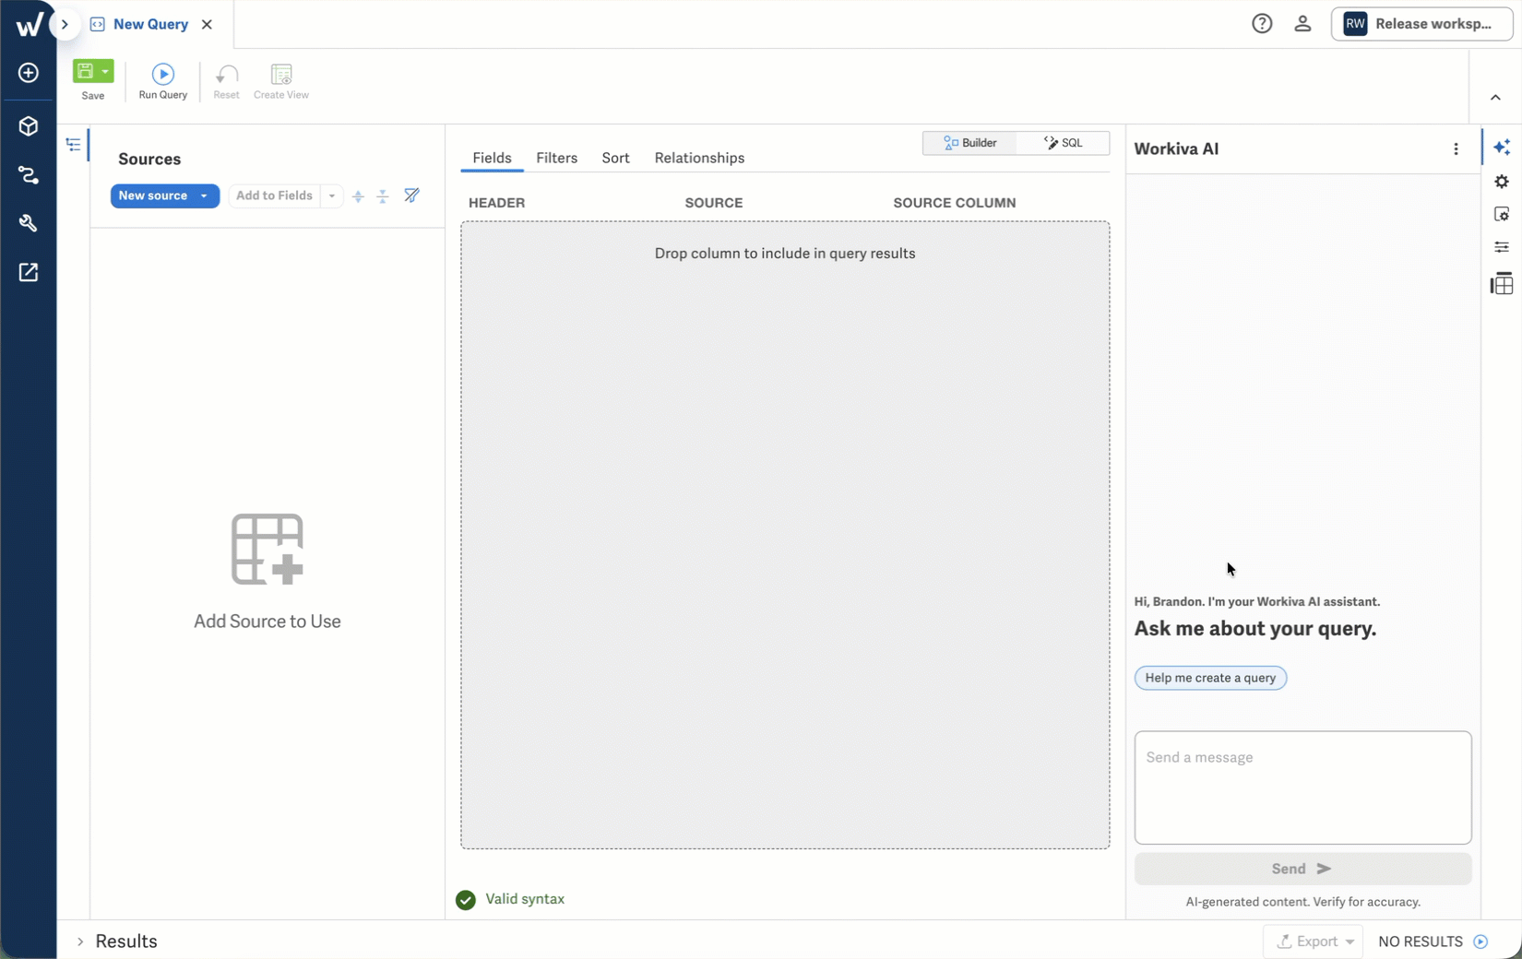This screenshot has width=1522, height=959.
Task: Collapse the toolbar with the up chevron
Action: pyautogui.click(x=1495, y=98)
